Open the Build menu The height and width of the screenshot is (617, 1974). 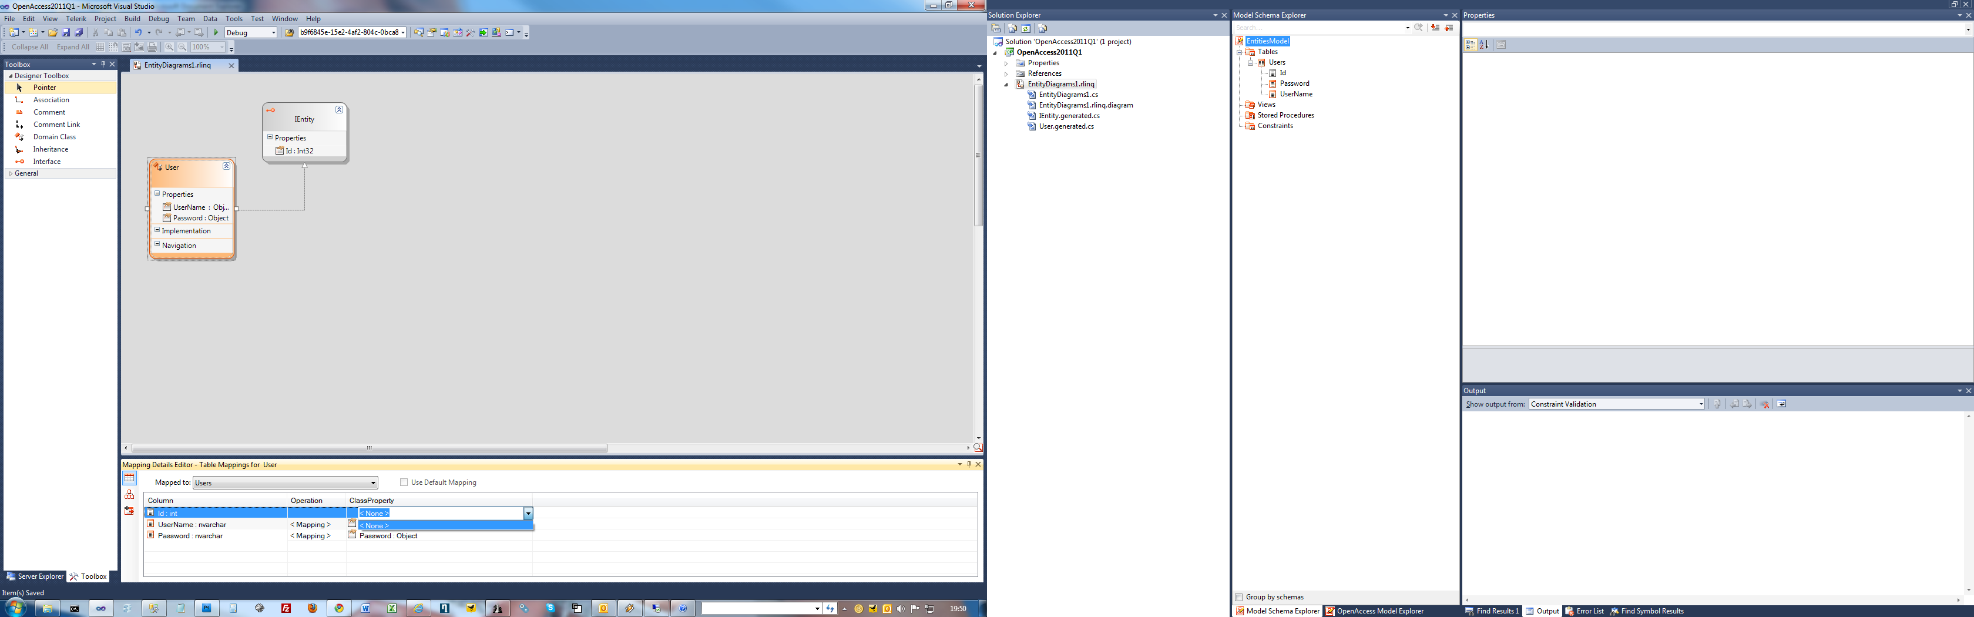[133, 18]
